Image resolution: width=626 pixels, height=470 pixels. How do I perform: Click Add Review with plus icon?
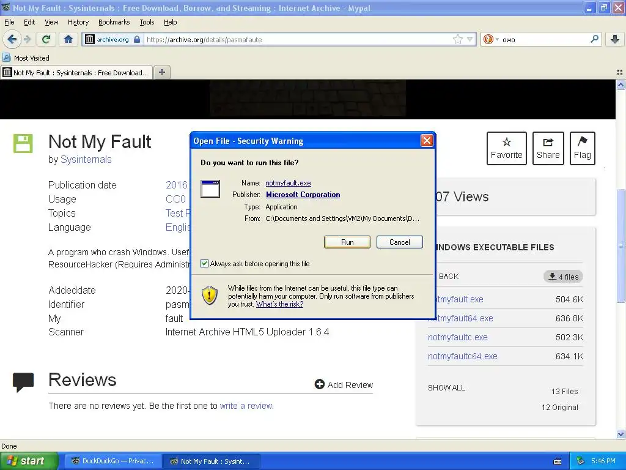[x=344, y=384]
